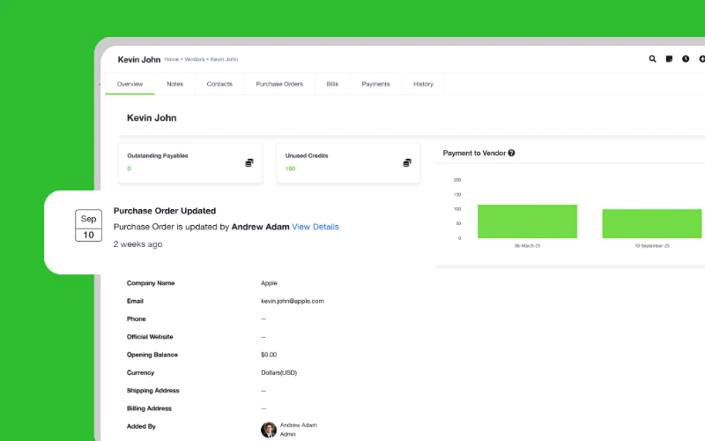The image size is (705, 441).
Task: Switch to the Notes tab
Action: click(x=174, y=84)
